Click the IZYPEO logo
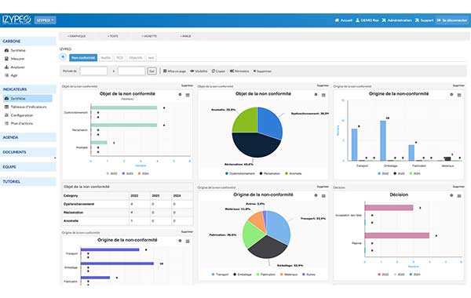 click(x=16, y=20)
